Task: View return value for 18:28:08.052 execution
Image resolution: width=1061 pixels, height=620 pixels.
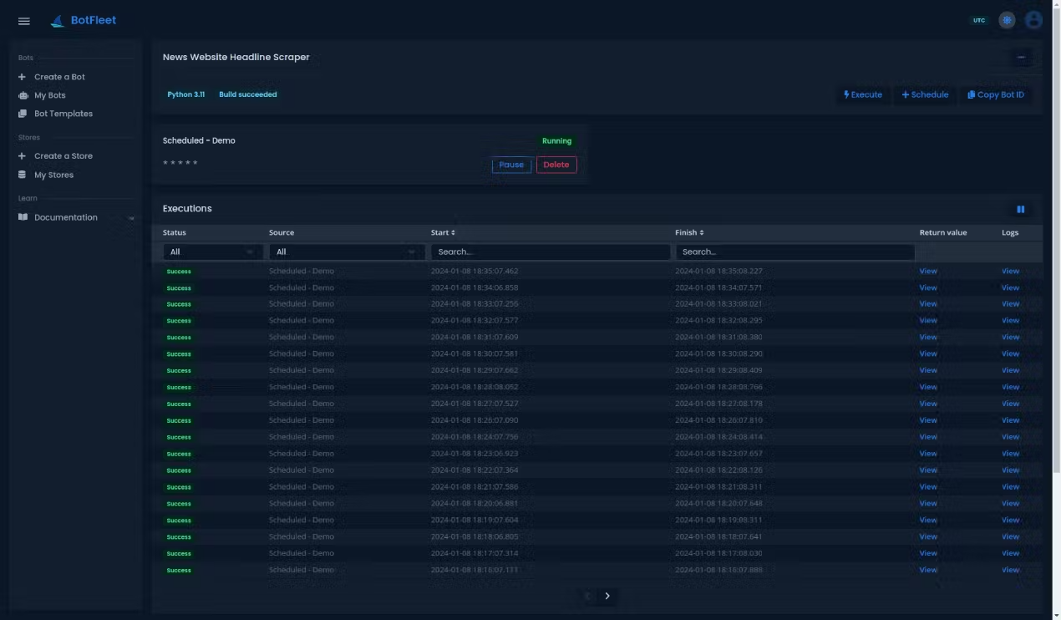Action: (x=928, y=387)
